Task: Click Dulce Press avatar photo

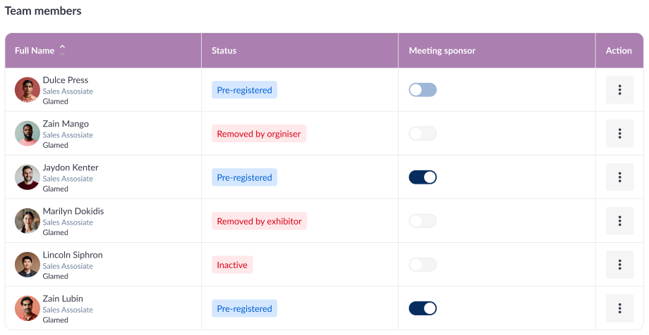Action: point(28,90)
